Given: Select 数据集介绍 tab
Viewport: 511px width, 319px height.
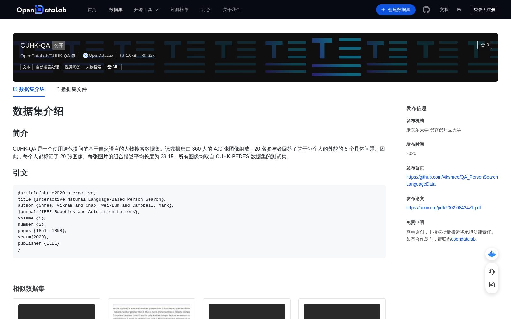Looking at the screenshot, I should (x=29, y=89).
